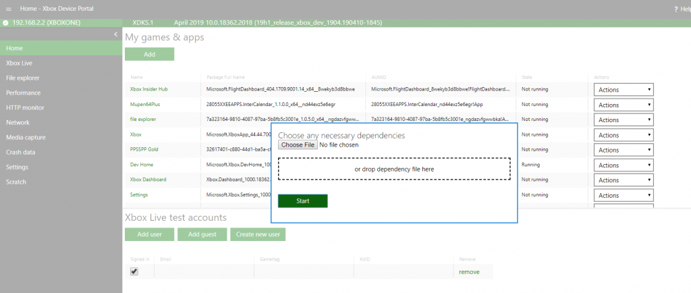This screenshot has width=691, height=293.
Task: Open Settings in the sidebar
Action: [x=61, y=167]
